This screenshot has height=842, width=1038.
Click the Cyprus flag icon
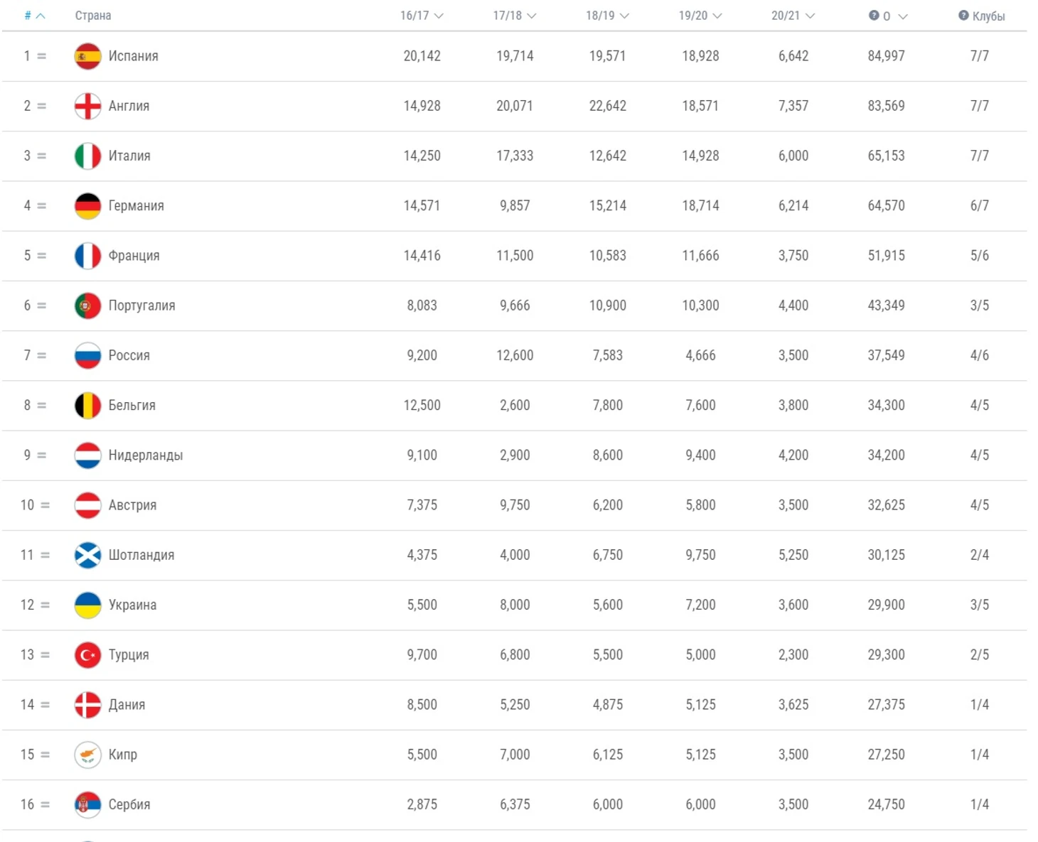(x=87, y=755)
